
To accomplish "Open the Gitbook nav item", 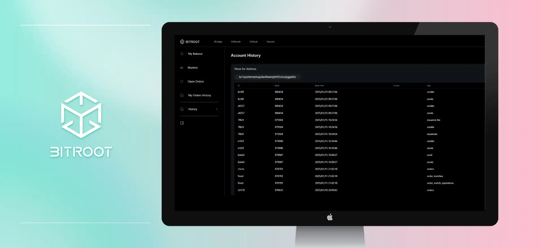I will 236,42.
